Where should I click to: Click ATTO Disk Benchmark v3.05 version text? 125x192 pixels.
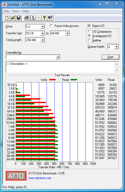pos(46,173)
